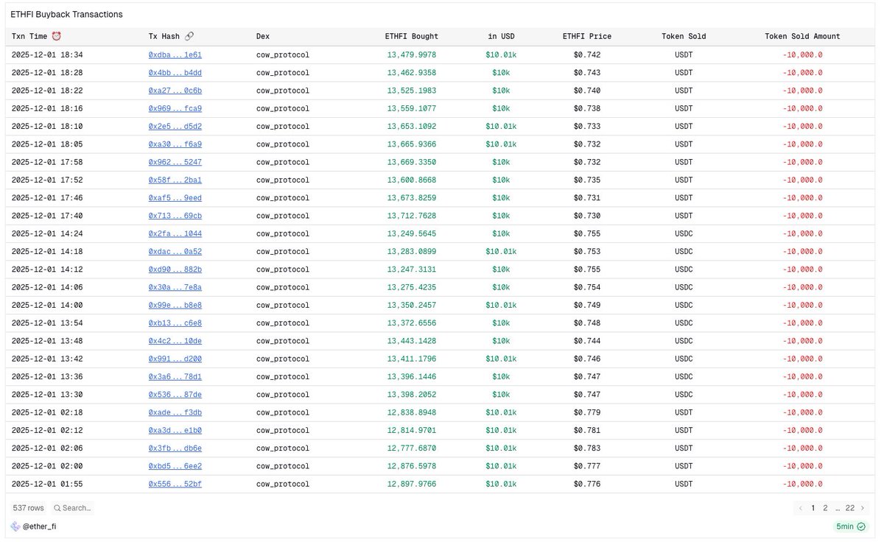Select ETHFI Bought value 13,712.7628

[x=412, y=216]
